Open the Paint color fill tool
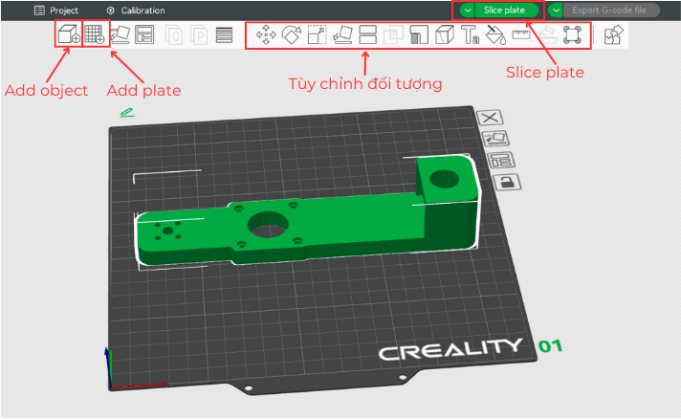 coord(495,36)
